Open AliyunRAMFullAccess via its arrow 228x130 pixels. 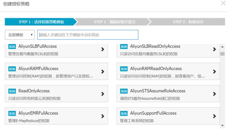pyautogui.click(x=103, y=71)
